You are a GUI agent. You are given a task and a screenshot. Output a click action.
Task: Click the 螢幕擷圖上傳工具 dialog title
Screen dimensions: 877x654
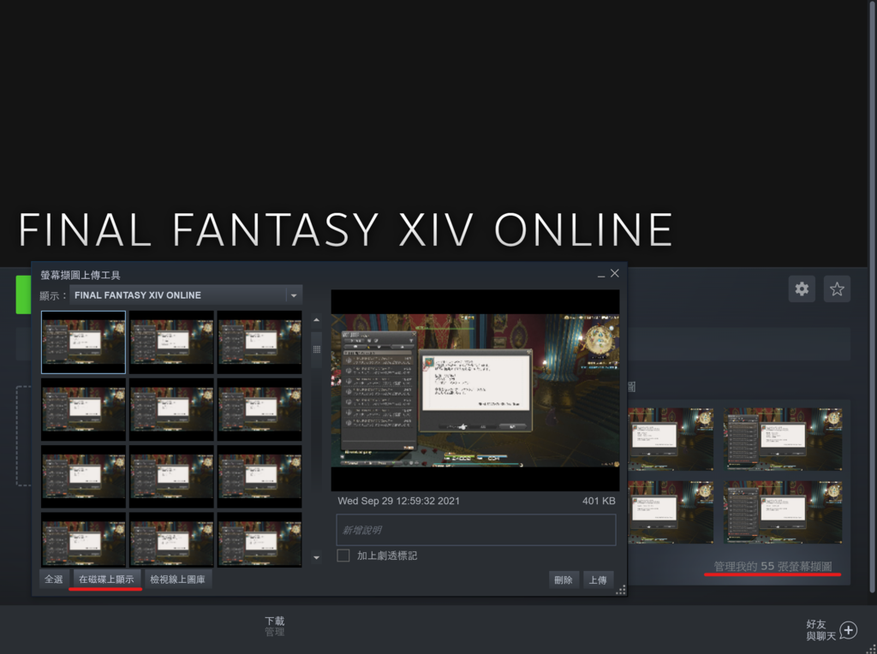(x=80, y=275)
